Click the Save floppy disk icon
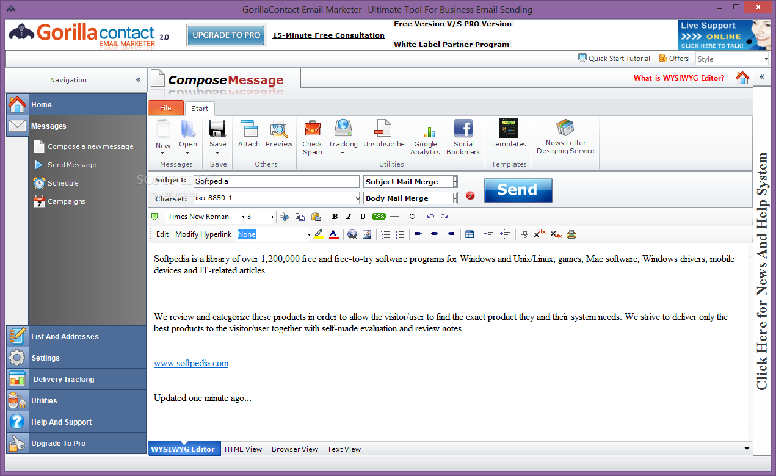Viewport: 776px width, 476px height. tap(218, 129)
